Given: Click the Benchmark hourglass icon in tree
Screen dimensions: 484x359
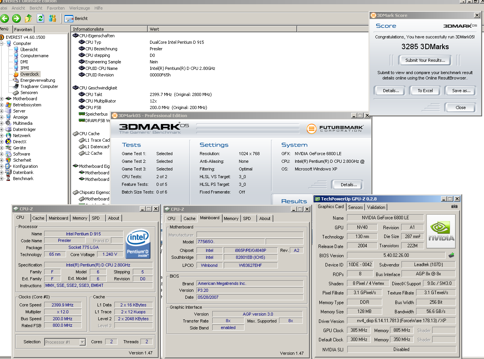Looking at the screenshot, I should tap(9, 179).
